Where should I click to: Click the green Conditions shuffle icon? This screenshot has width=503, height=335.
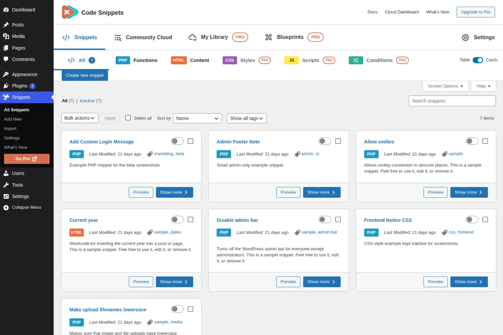click(356, 60)
